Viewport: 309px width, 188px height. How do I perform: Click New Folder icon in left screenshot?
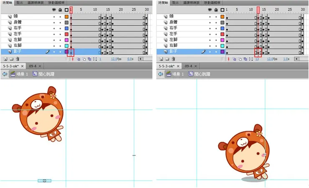[11, 59]
